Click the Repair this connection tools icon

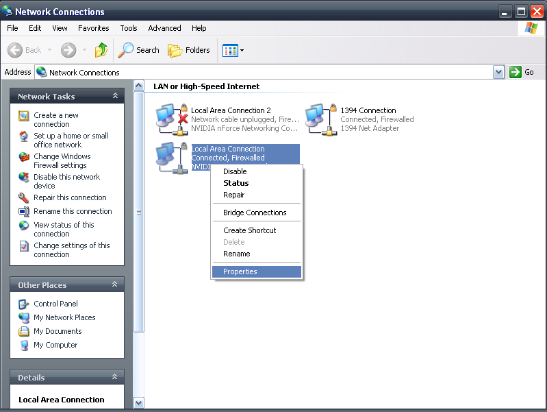coord(24,198)
